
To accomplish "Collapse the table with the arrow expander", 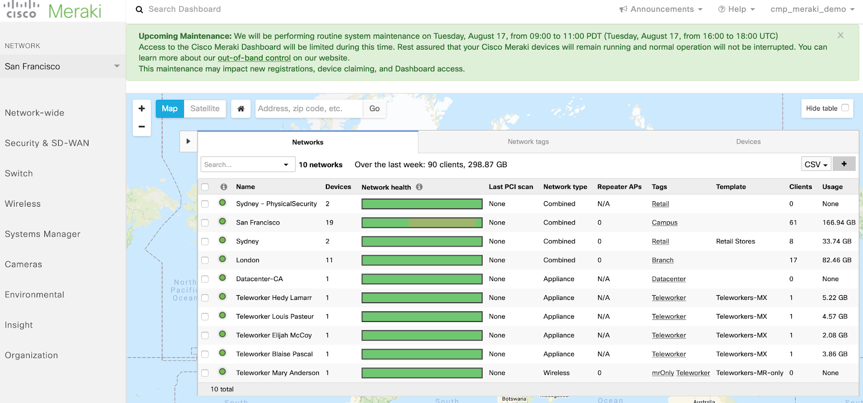I will click(188, 141).
